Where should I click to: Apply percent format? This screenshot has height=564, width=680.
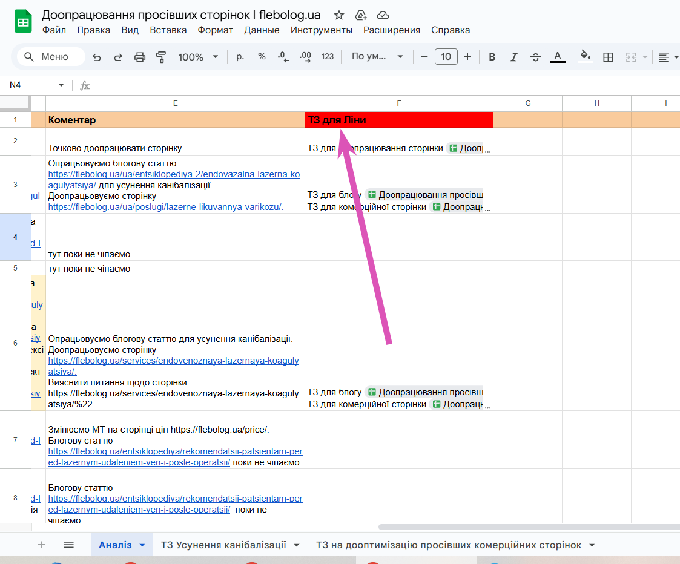262,56
